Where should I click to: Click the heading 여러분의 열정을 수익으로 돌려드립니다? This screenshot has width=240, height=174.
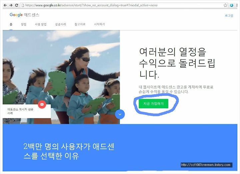tap(177, 63)
